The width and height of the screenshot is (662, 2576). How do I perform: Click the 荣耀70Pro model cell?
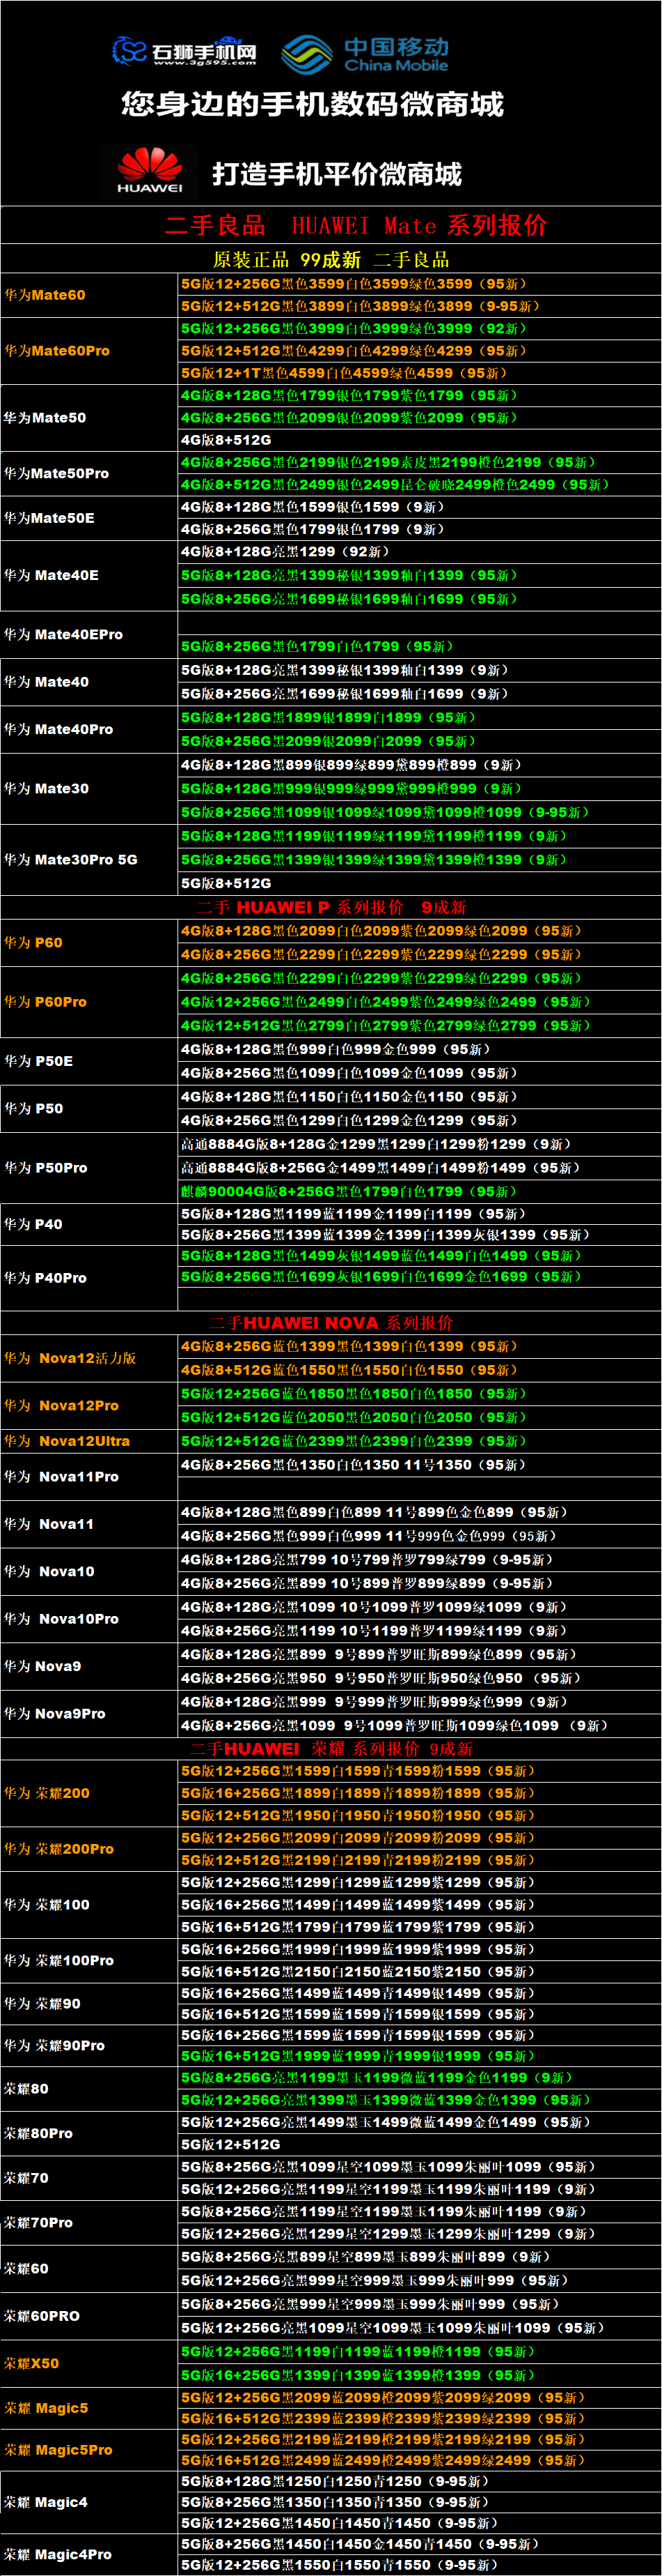(x=89, y=2222)
